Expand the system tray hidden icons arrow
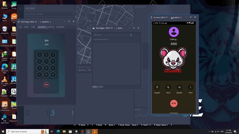 (x=206, y=131)
